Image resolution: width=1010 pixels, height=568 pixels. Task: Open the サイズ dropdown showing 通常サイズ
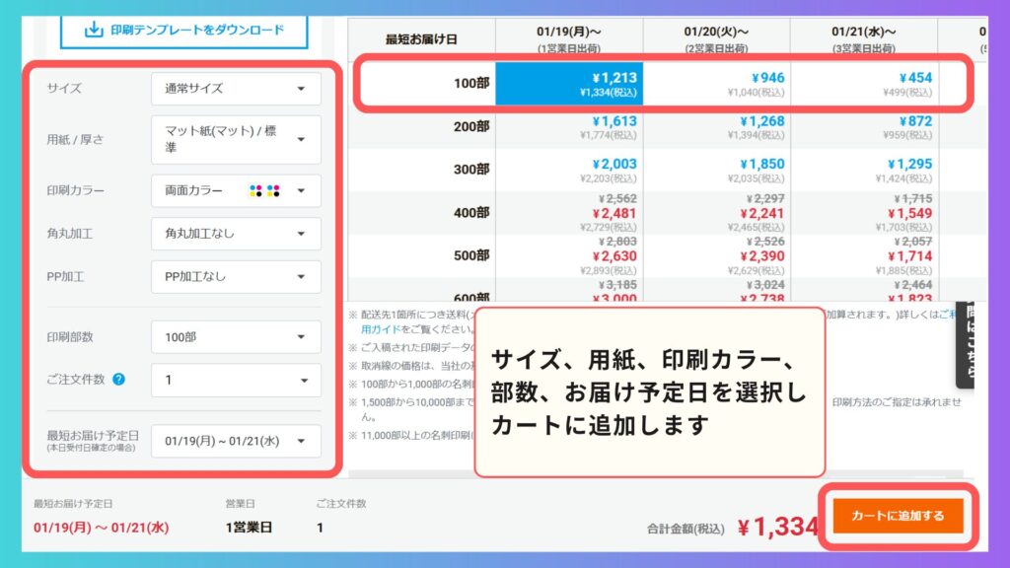(236, 89)
